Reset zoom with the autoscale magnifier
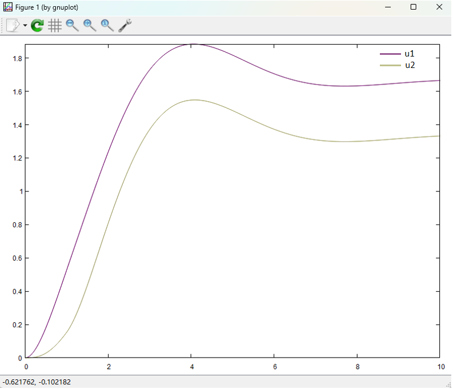 107,25
